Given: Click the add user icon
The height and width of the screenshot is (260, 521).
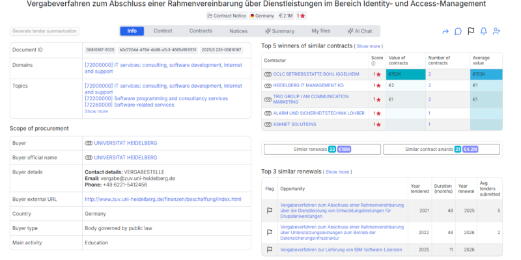Looking at the screenshot, I should [496, 31].
